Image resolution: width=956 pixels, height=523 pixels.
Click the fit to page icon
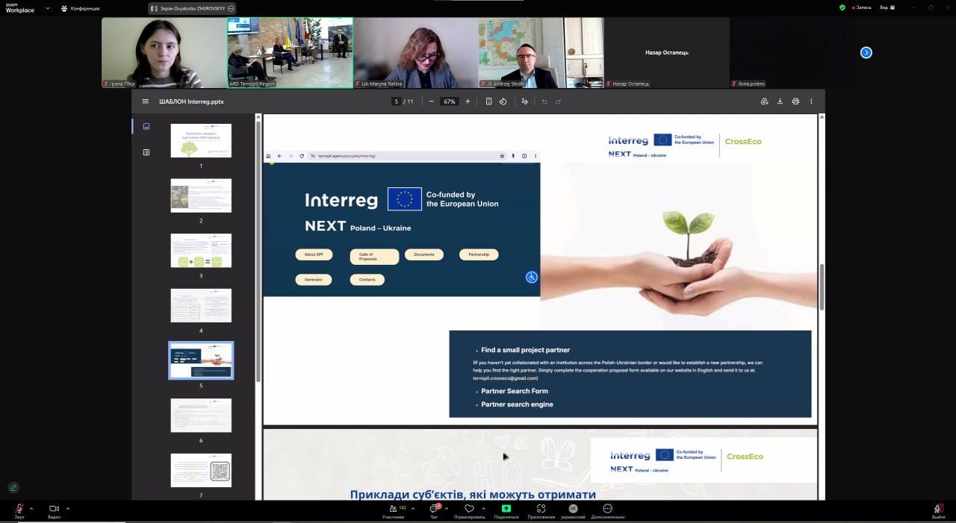(x=488, y=101)
